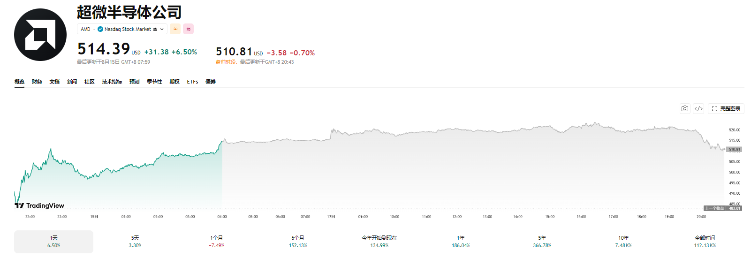Switch to 6个月 range
751x258 pixels.
[298, 242]
